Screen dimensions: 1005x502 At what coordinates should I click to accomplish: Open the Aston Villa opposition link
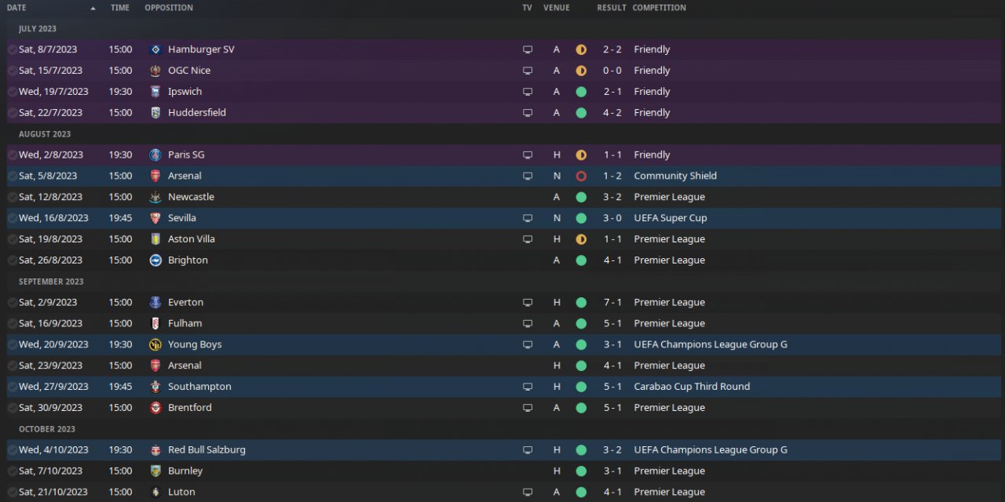pyautogui.click(x=192, y=239)
